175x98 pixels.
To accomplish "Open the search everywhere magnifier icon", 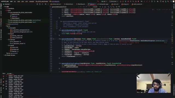I will pos(171,1).
